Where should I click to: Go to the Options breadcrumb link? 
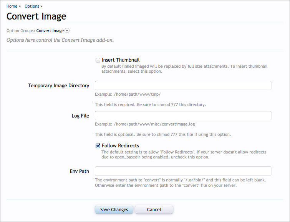[31, 6]
